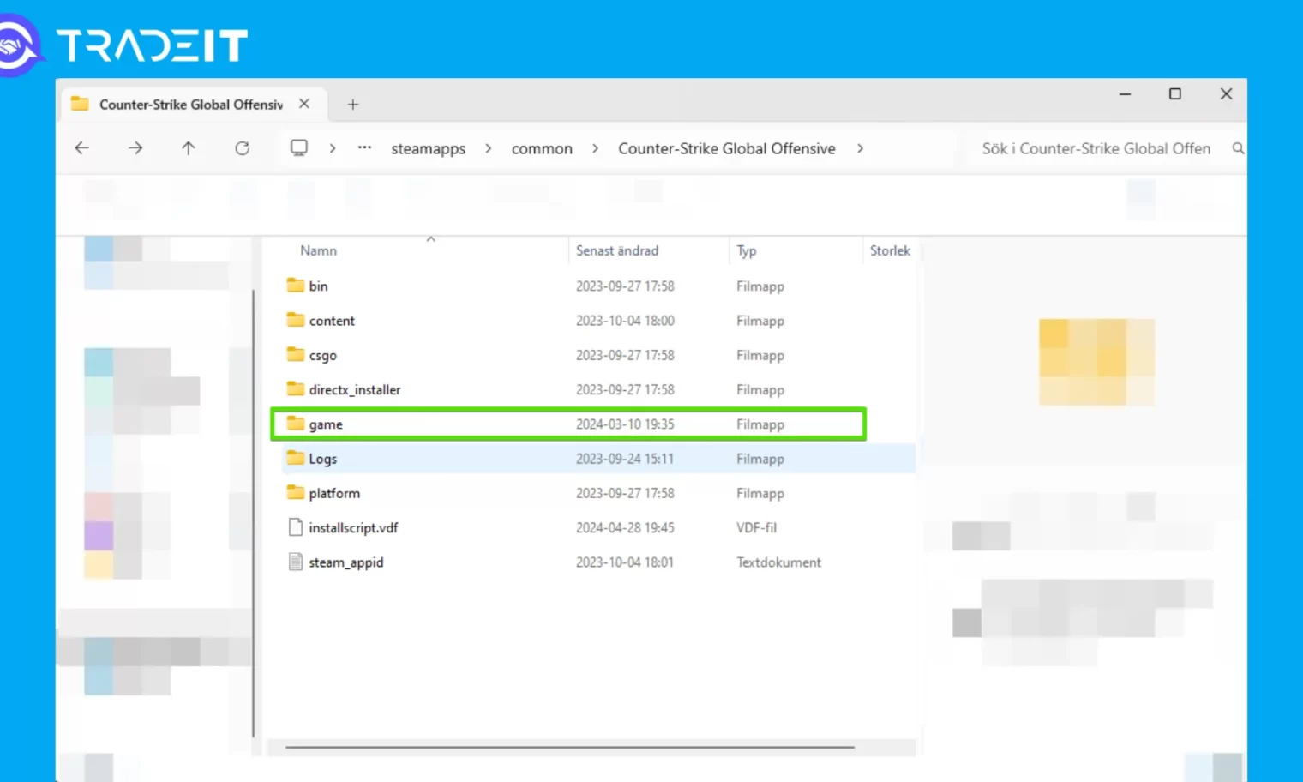Click Filmapp type in the platform row
Viewport: 1303px width, 782px height.
[760, 493]
